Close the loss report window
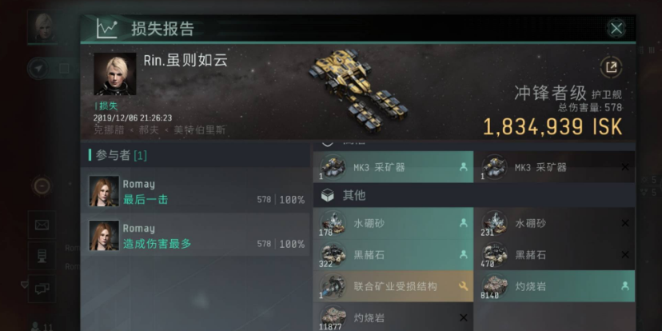 (616, 29)
